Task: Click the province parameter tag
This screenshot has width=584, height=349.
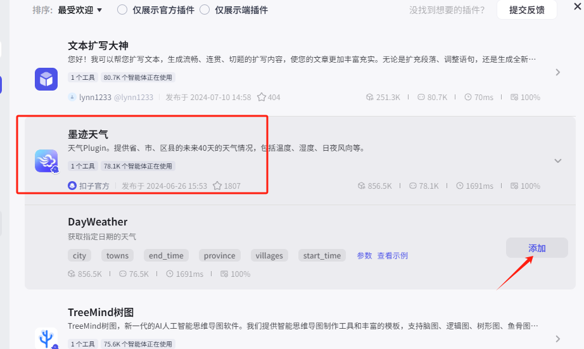Action: (x=219, y=255)
